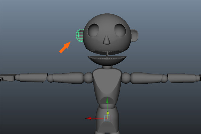Select forearm segment on gray-ear side
Viewport: 201px width, 134px height.
click(182, 78)
